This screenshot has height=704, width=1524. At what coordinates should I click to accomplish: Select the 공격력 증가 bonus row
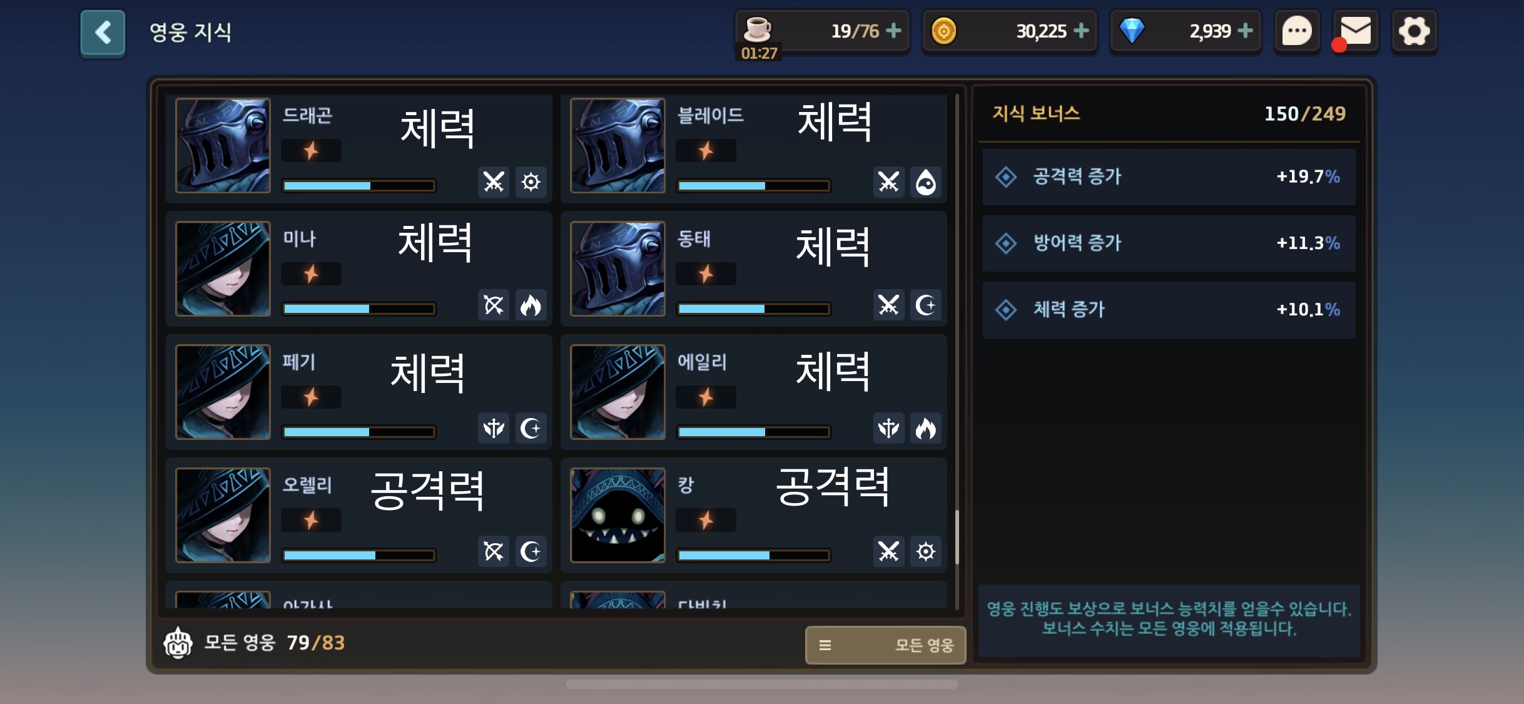1169,176
